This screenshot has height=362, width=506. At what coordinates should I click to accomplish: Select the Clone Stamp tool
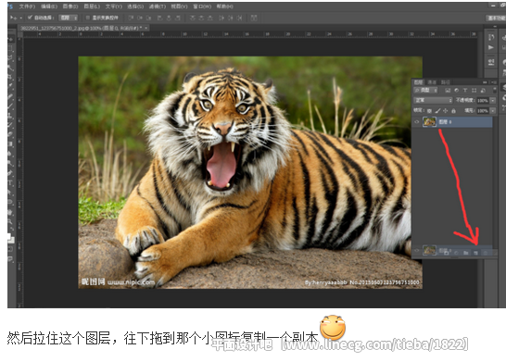[10, 115]
